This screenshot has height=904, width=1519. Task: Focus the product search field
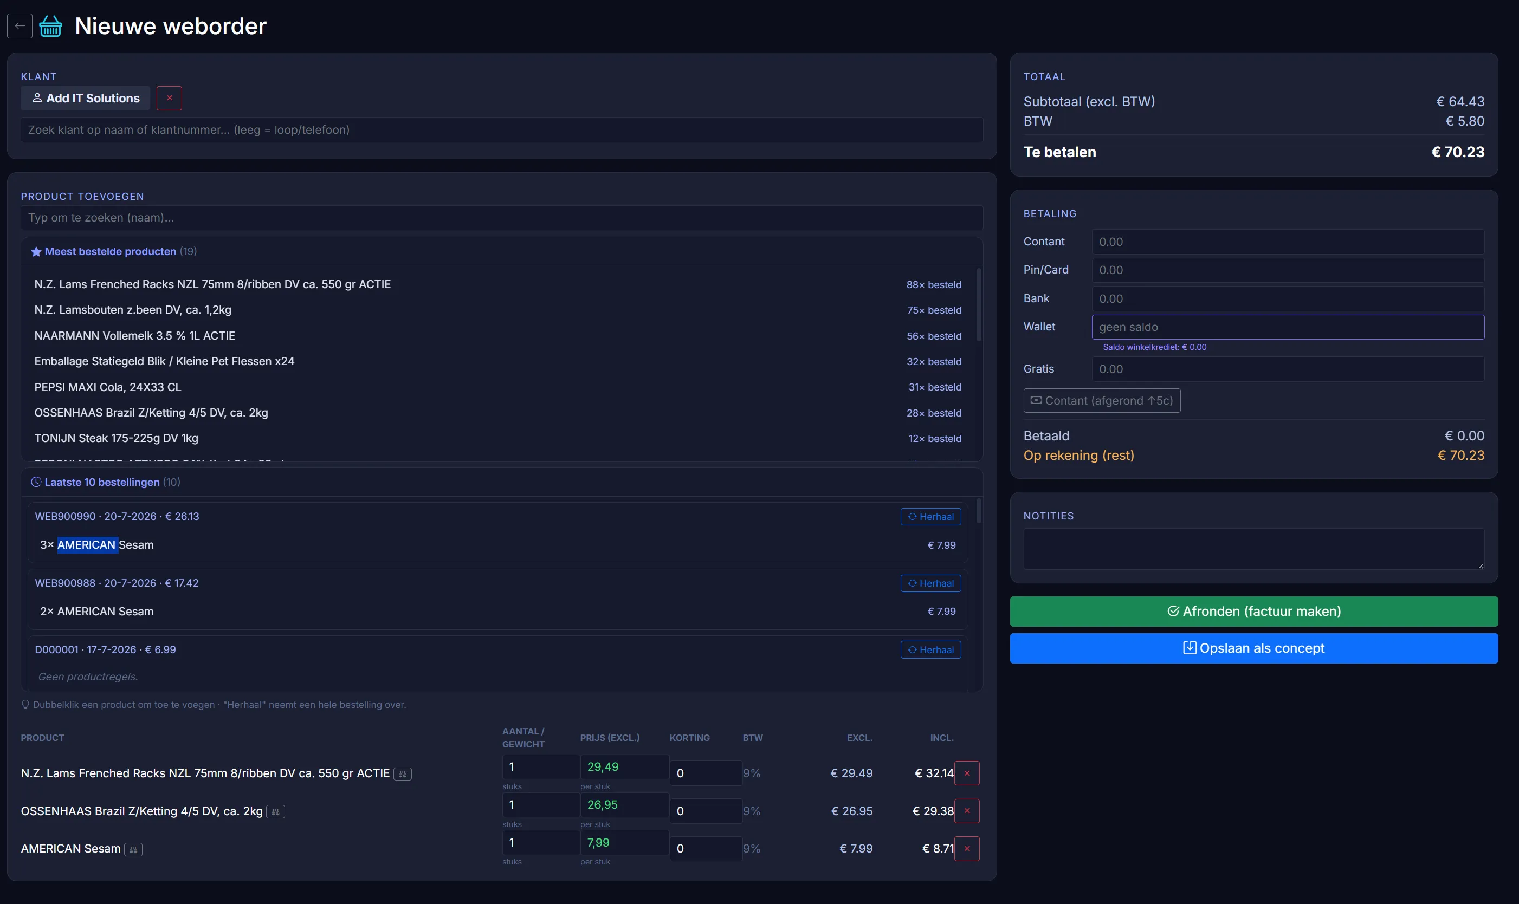[501, 218]
